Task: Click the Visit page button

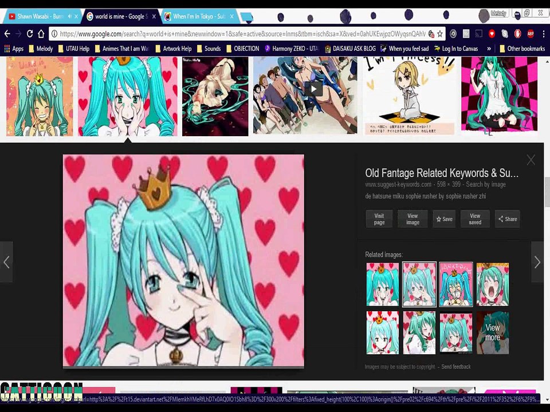Action: (x=379, y=219)
